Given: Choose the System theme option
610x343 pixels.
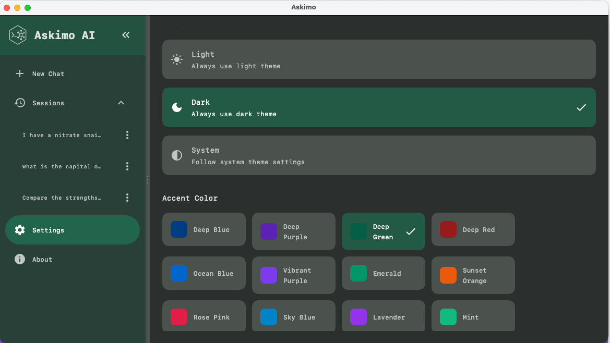Looking at the screenshot, I should tap(378, 155).
